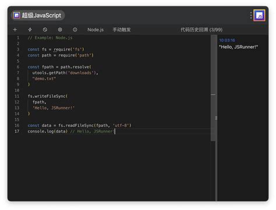The width and height of the screenshot is (276, 210).
Task: Click the fs.writeFileSync( line
Action: pos(48,96)
